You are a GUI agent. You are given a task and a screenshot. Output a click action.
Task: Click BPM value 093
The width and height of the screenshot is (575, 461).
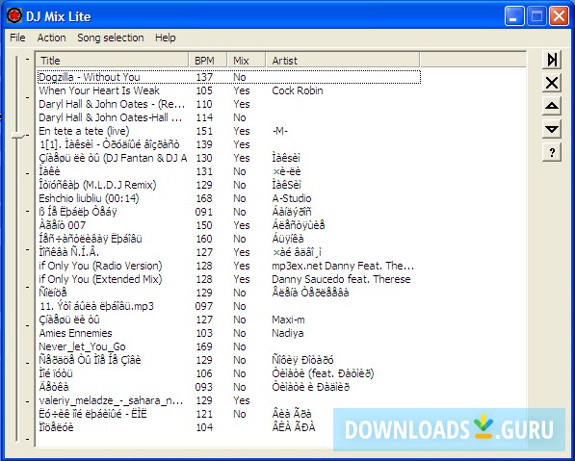(204, 387)
